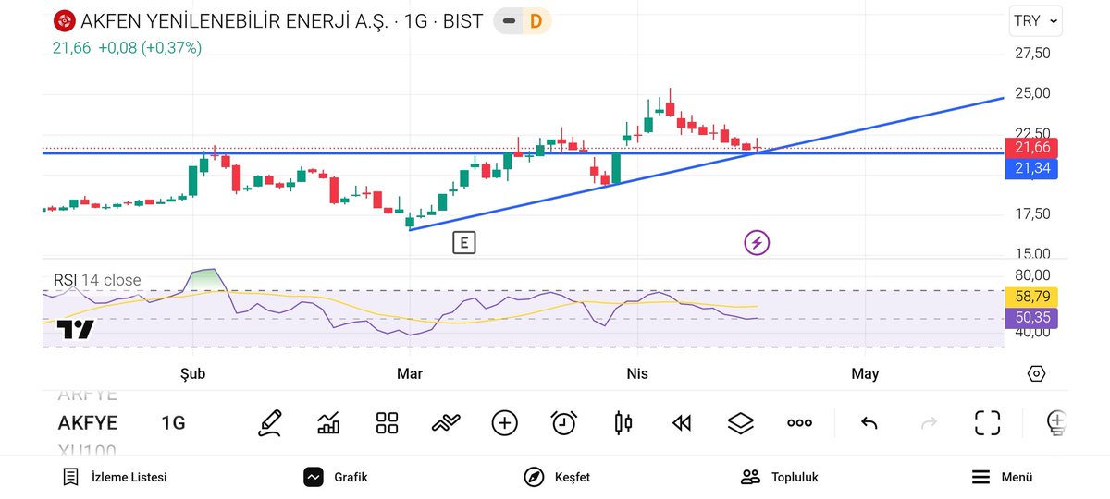The image size is (1110, 499).
Task: Click the TradingView logo on RSI pane
Action: [75, 329]
